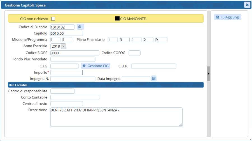Collapse the right panel with splitter arrow
Screen dimensions: 252x141
(x=209, y=74)
